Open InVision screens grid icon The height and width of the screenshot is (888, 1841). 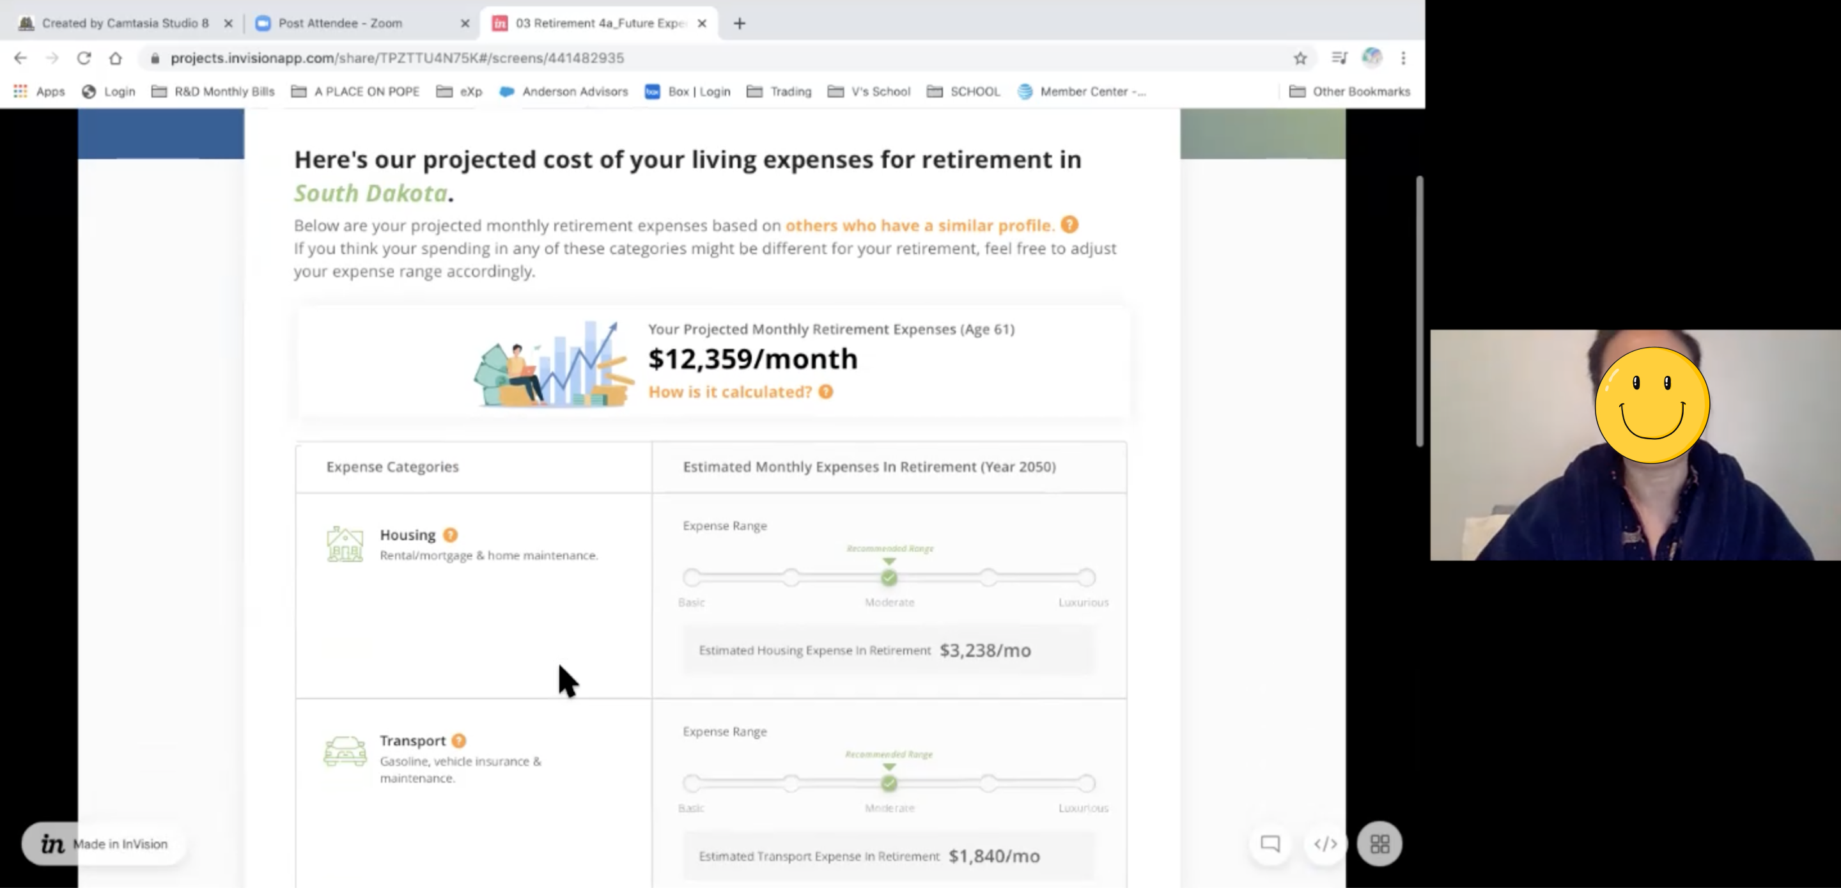coord(1379,844)
